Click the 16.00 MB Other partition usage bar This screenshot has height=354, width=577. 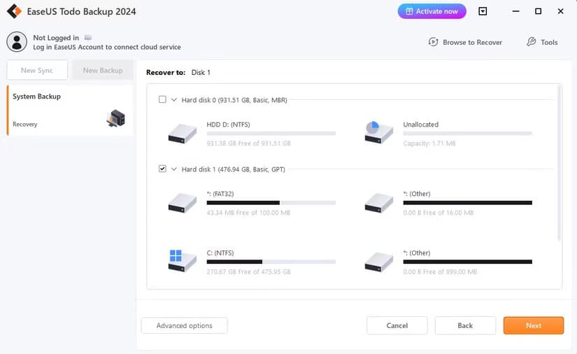[468, 202]
